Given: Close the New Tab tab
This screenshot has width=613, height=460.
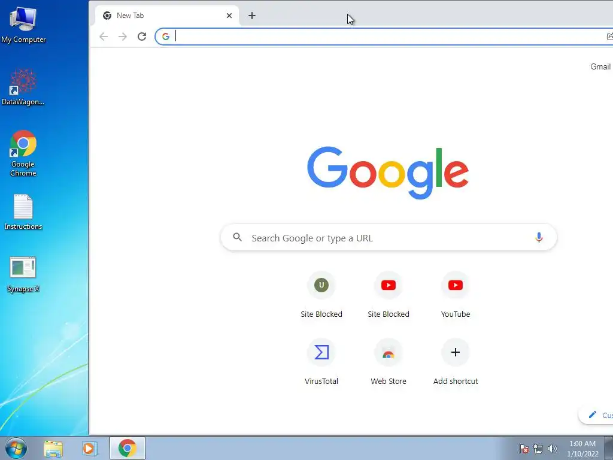Looking at the screenshot, I should point(229,16).
